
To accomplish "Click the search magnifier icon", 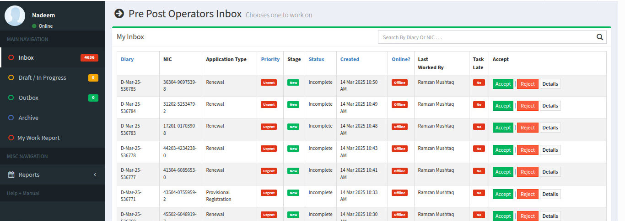I will pos(599,37).
